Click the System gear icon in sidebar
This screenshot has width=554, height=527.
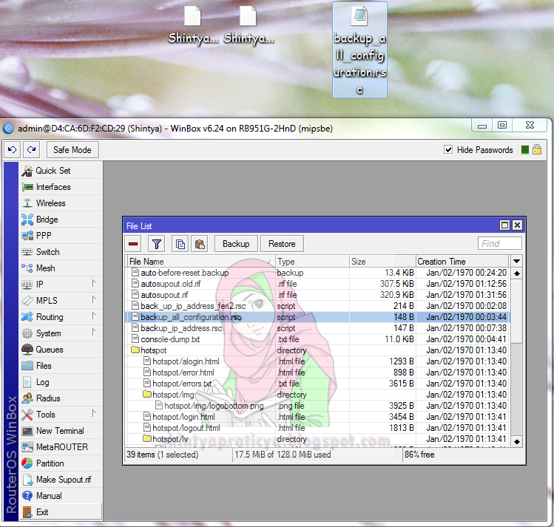coord(27,333)
